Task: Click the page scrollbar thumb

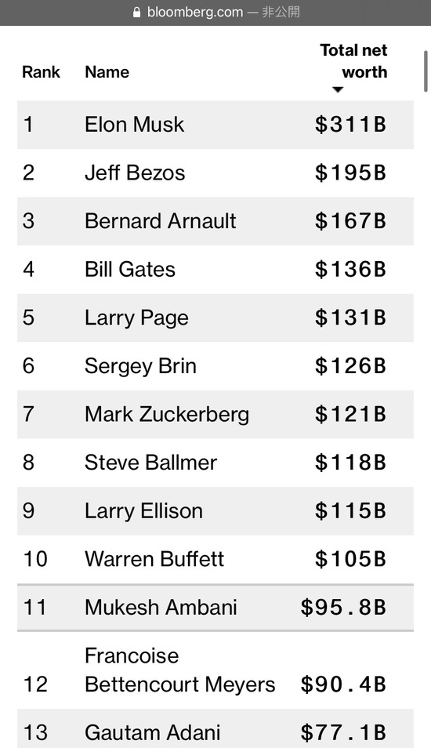Action: pyautogui.click(x=426, y=71)
